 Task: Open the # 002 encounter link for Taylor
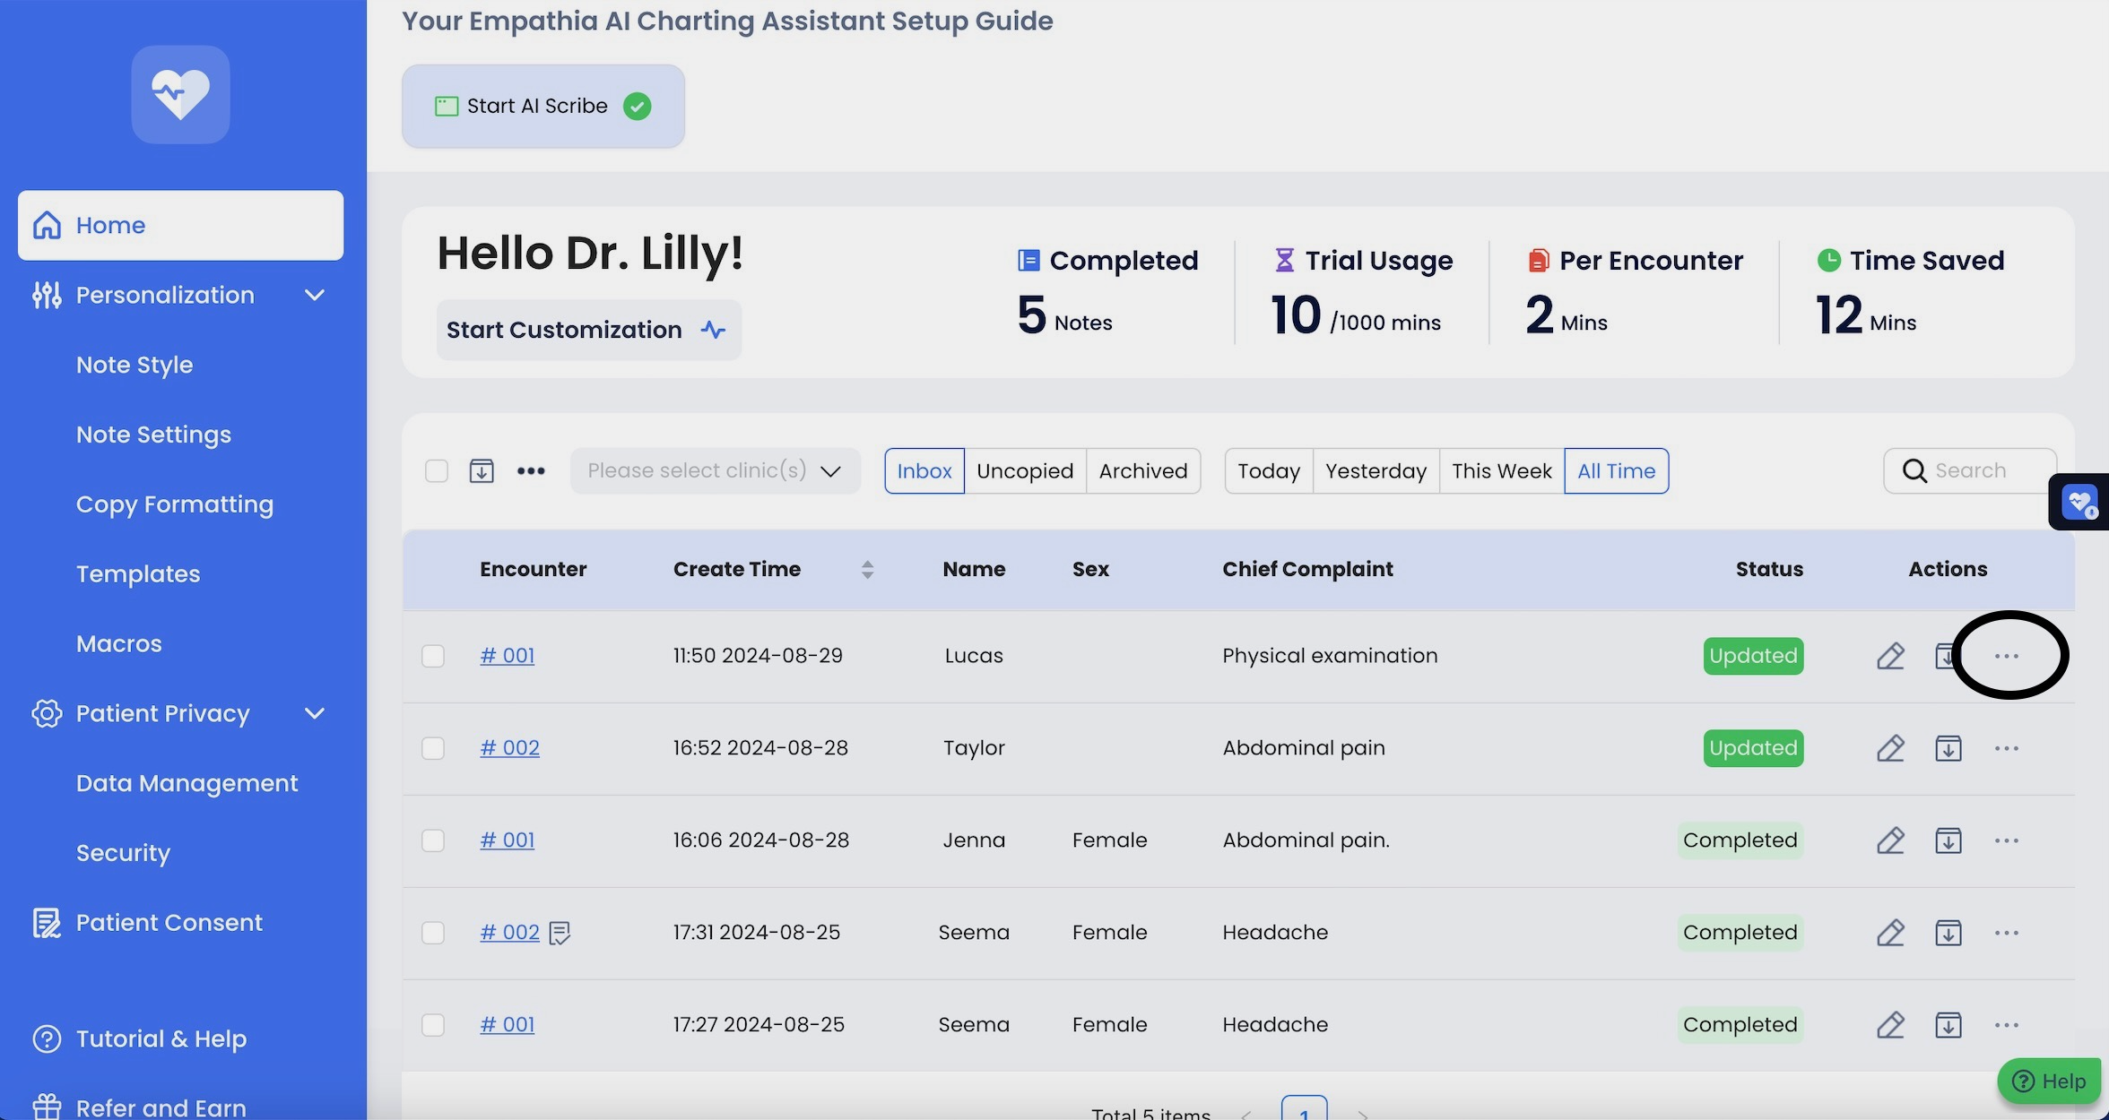pos(509,747)
